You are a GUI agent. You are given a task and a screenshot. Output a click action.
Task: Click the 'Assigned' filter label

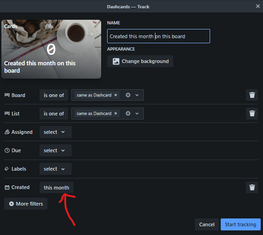pos(22,132)
